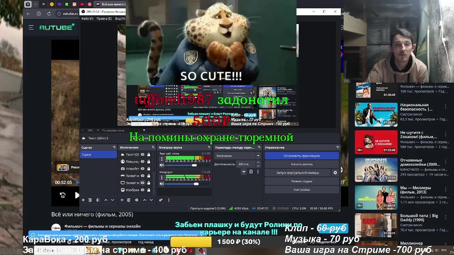Open Фильмач channel link under video

(x=102, y=226)
